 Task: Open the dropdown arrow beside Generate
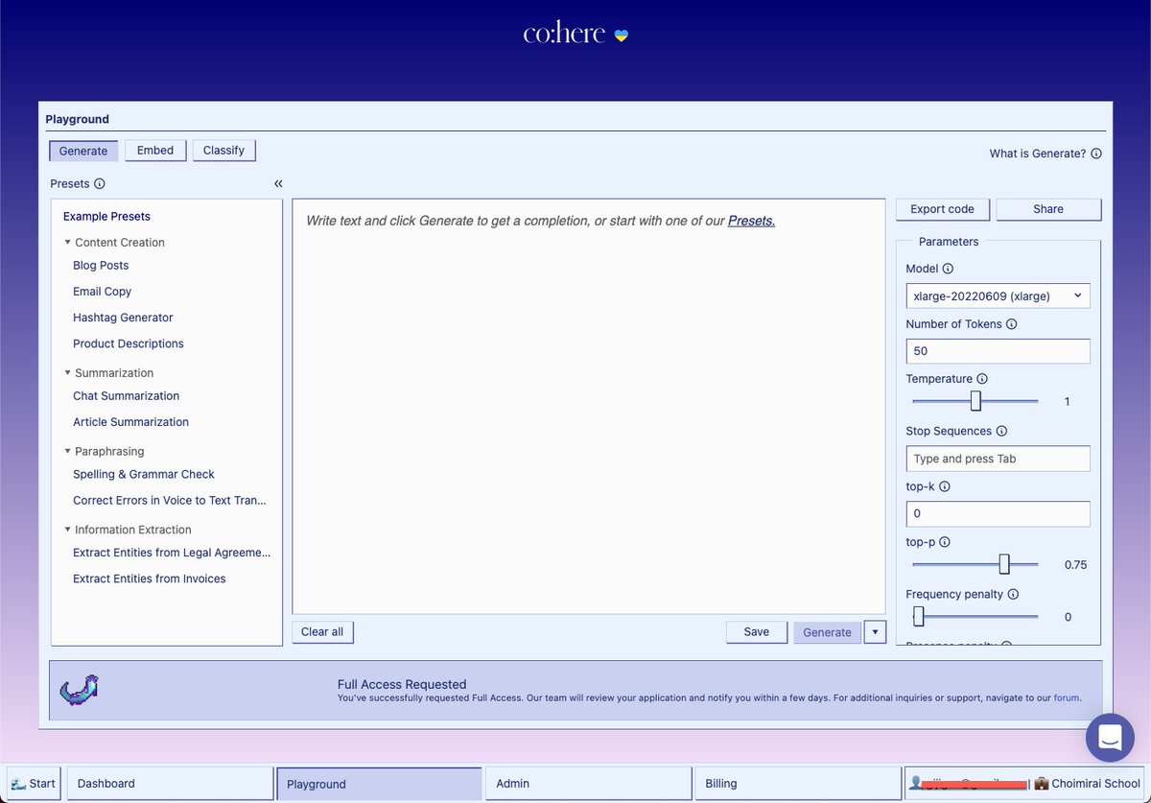pos(875,632)
